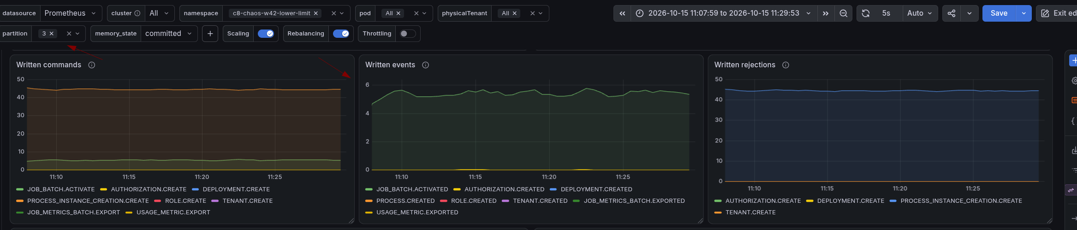
Task: Open the Auto dropdown
Action: [x=920, y=13]
